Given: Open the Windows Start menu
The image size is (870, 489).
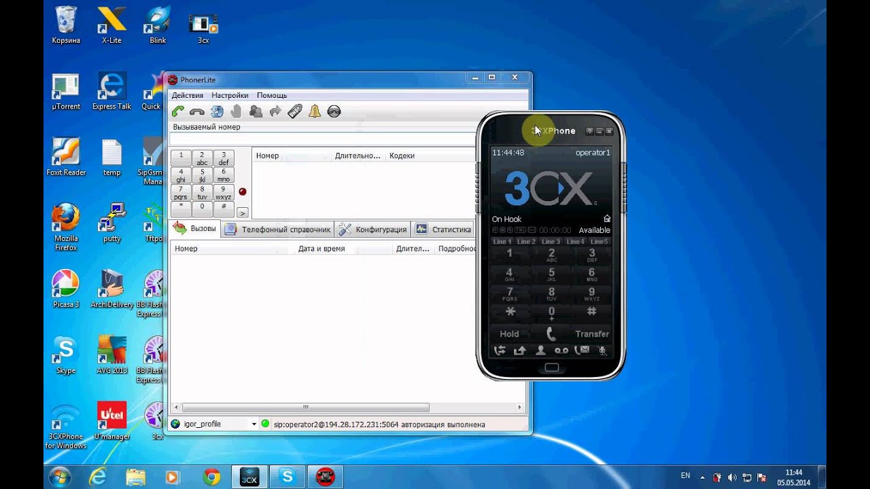Looking at the screenshot, I should tap(59, 476).
